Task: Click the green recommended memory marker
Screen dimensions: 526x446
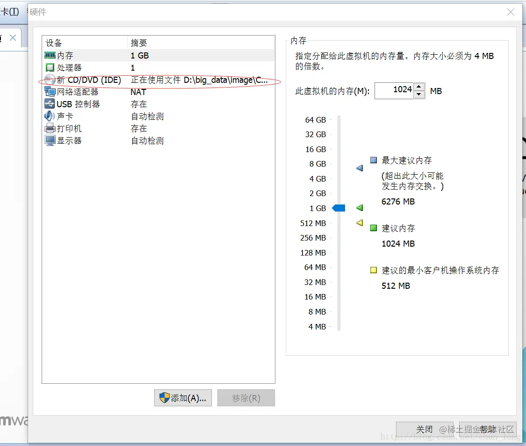Action: coord(360,208)
